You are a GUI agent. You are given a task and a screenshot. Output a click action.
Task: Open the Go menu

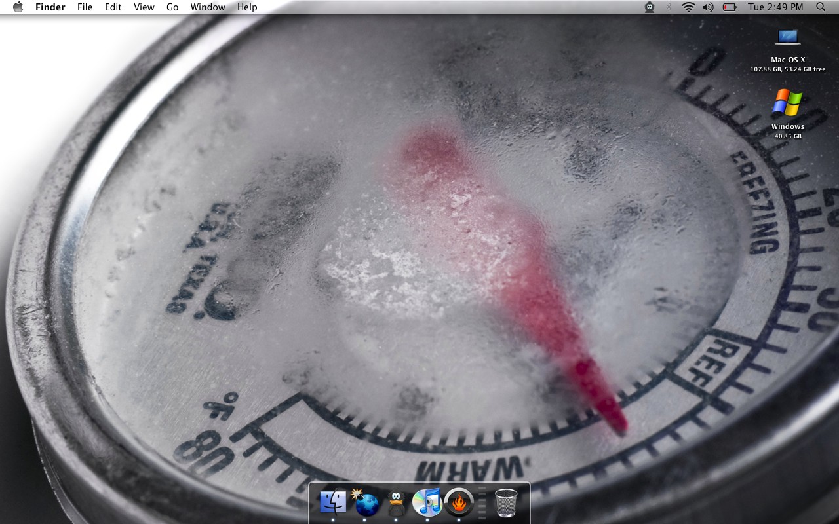172,7
